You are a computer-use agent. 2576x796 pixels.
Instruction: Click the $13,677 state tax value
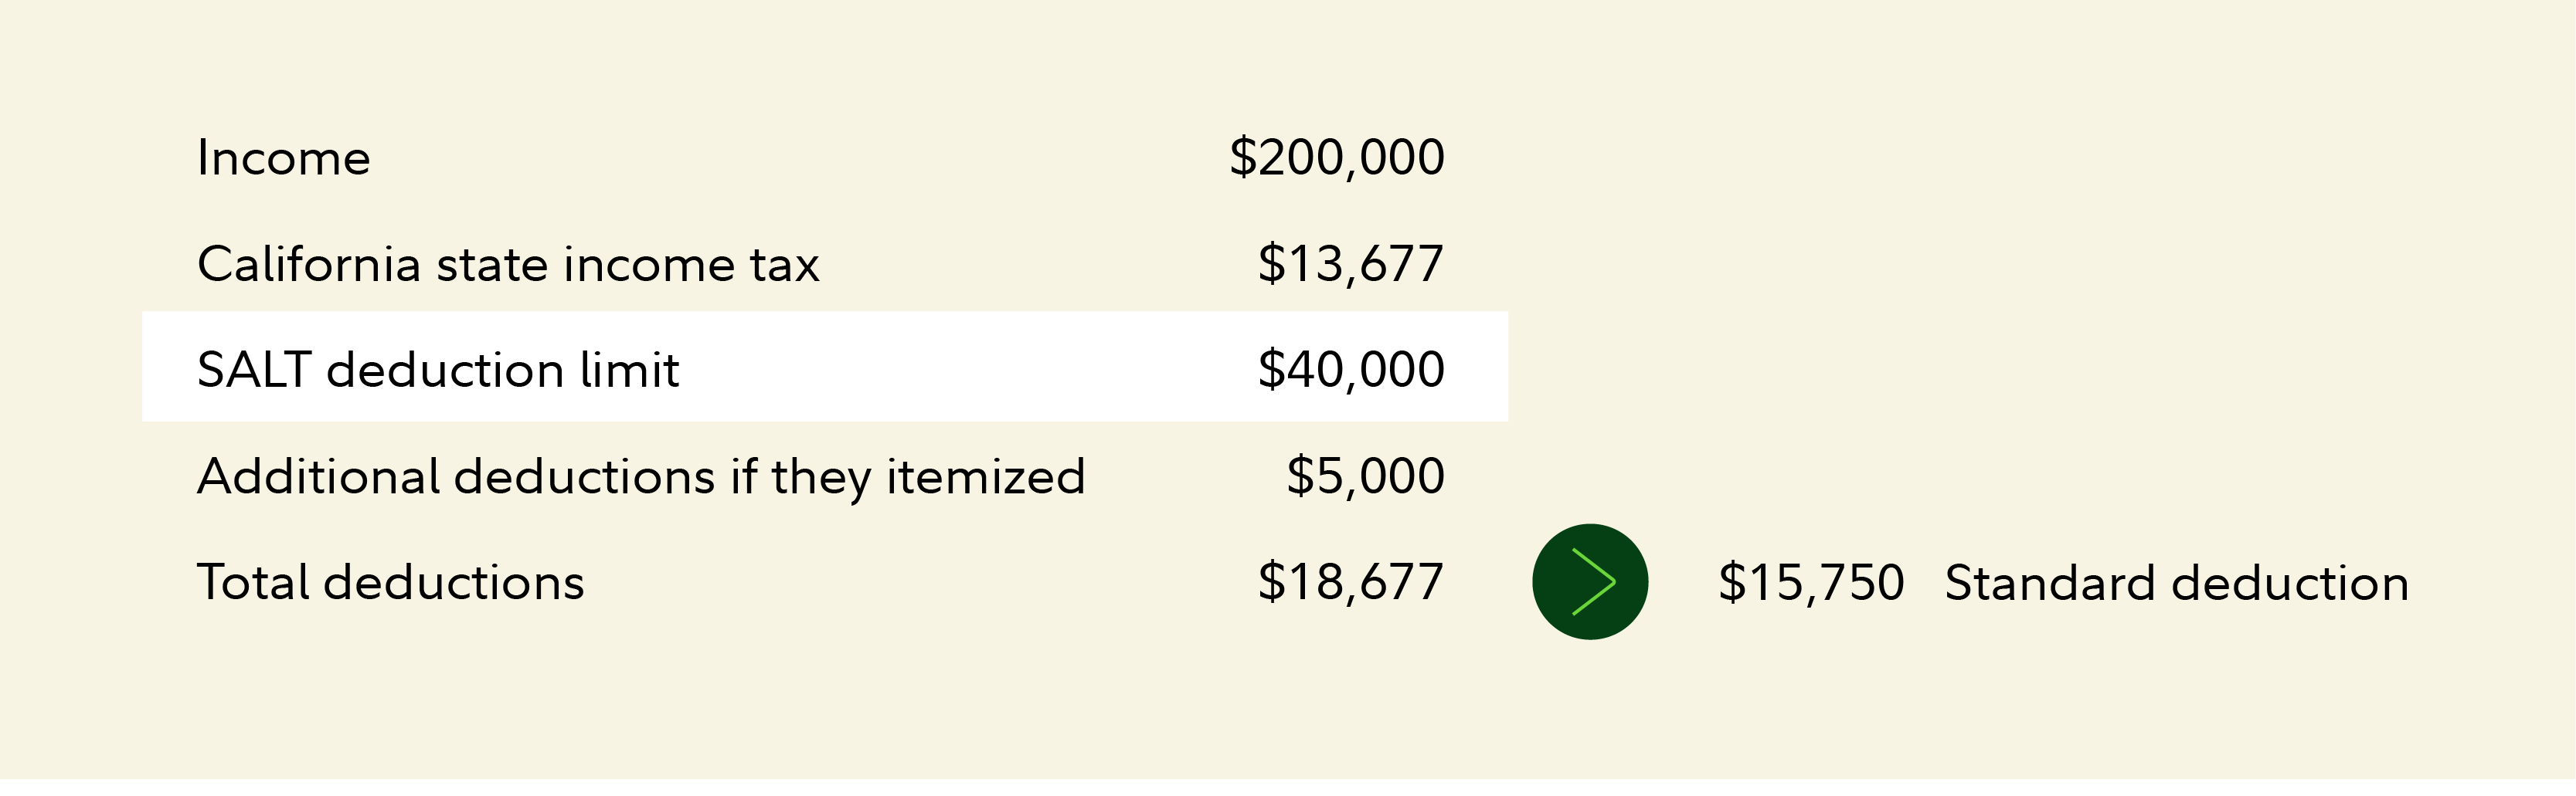(x=1350, y=265)
